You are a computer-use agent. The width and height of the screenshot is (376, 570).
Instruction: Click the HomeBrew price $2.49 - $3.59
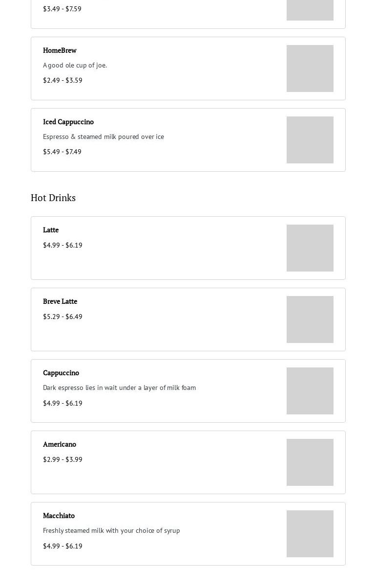63,80
